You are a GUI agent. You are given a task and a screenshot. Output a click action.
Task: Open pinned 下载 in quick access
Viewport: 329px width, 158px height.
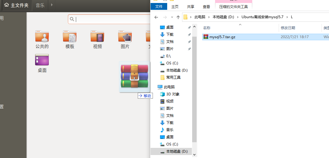coord(170,35)
